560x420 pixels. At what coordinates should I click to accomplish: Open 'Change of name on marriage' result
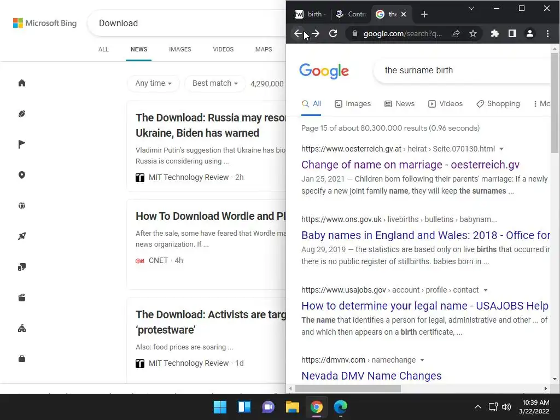pos(410,165)
